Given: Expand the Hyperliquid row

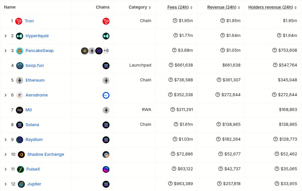Looking at the screenshot, I should [6, 36].
